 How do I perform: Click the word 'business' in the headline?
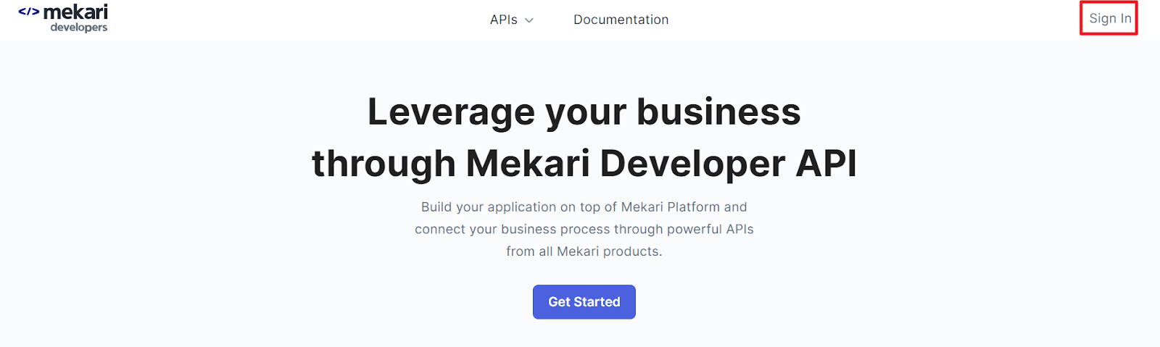tap(718, 112)
